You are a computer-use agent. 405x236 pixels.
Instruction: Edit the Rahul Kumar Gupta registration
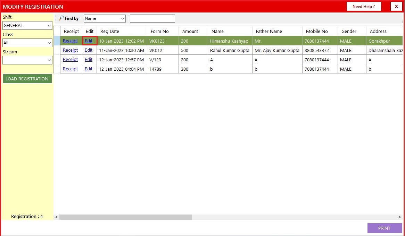tap(89, 50)
